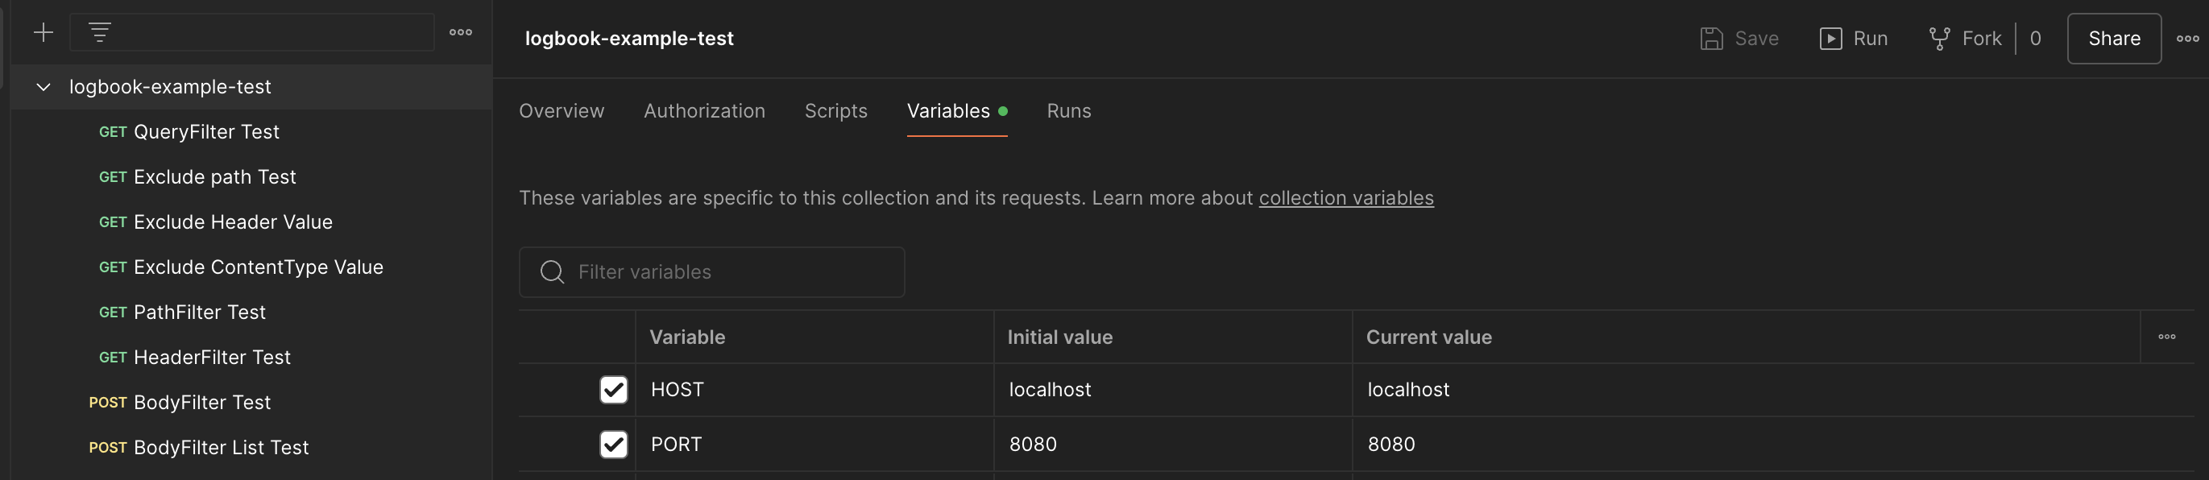Collapse the logbook-example-test collection tree
The height and width of the screenshot is (480, 2209).
[44, 86]
